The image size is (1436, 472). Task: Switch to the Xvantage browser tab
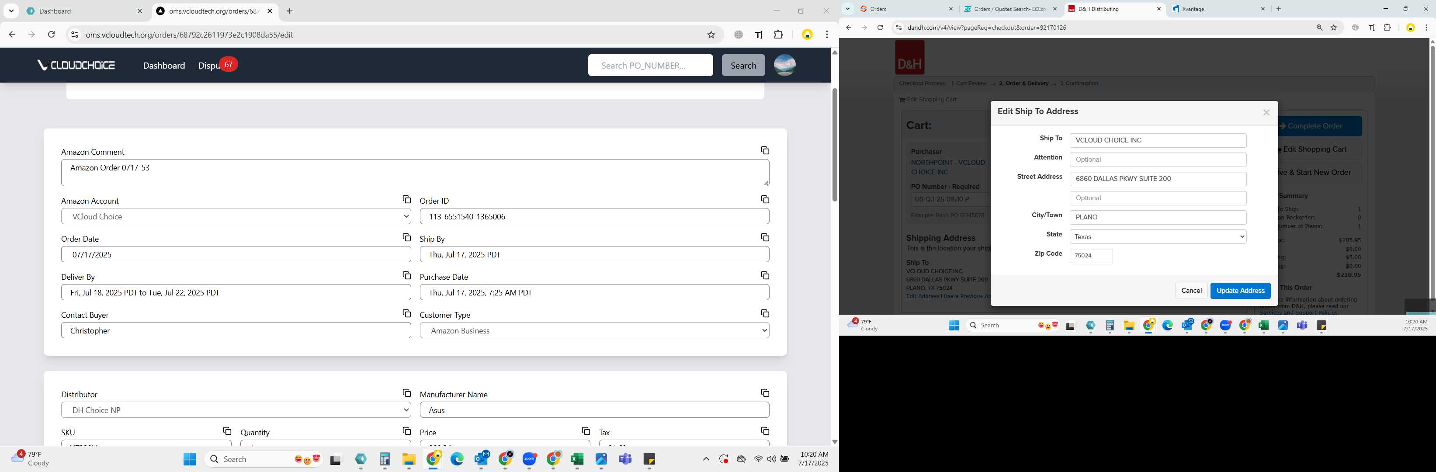[1218, 9]
